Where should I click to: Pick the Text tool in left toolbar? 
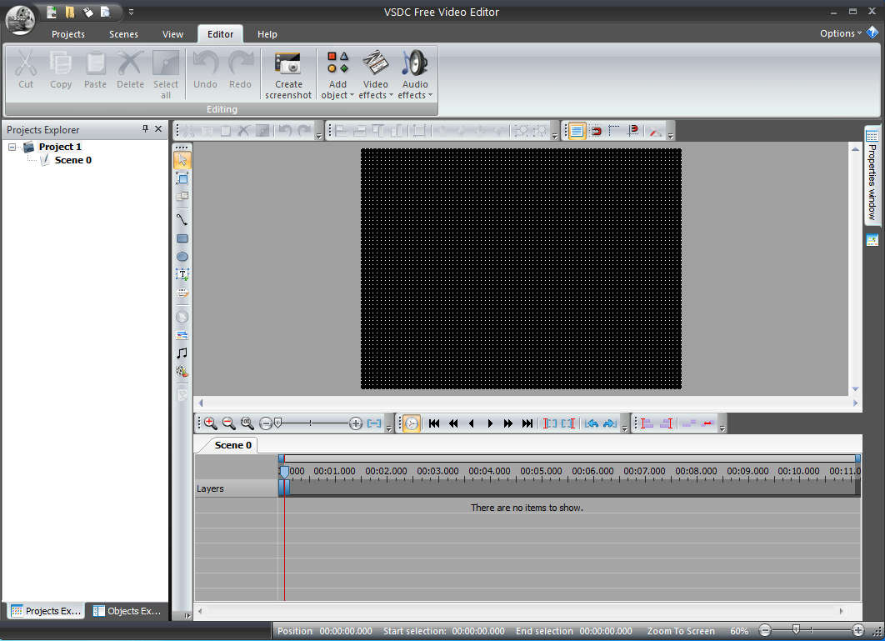(x=182, y=274)
